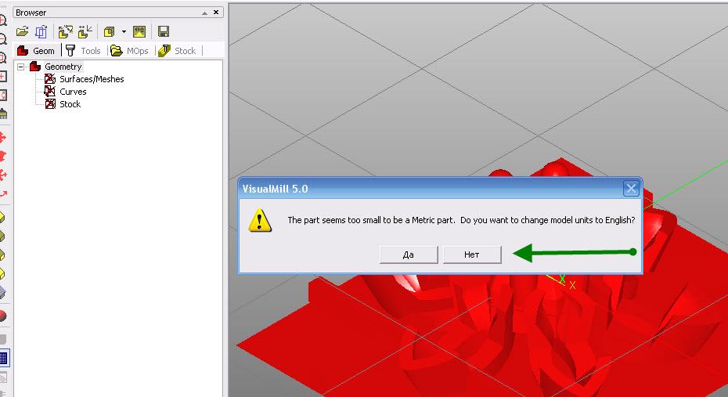The height and width of the screenshot is (397, 728).
Task: Select Geometry root in browser tree
Action: 63,67
